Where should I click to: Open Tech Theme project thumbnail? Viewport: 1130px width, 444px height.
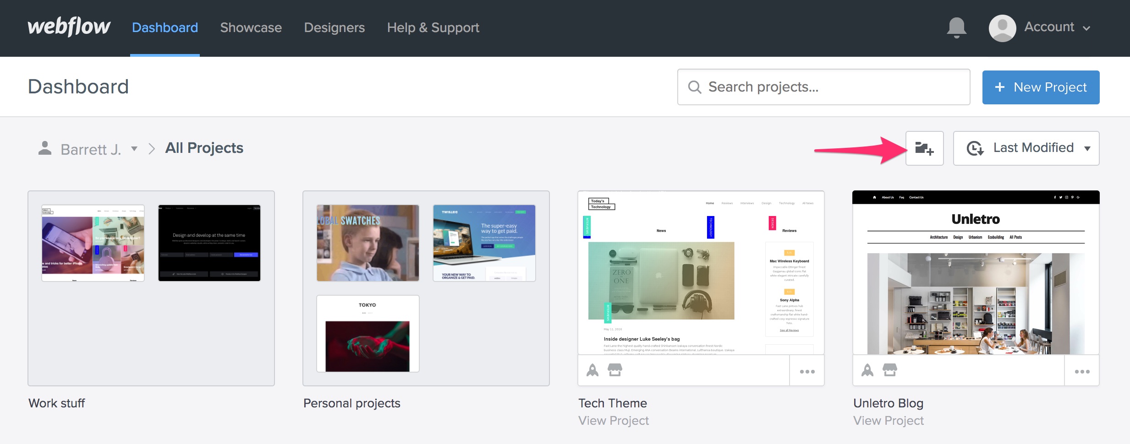pyautogui.click(x=701, y=272)
